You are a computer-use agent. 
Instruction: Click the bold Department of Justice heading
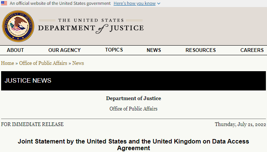click(133, 98)
